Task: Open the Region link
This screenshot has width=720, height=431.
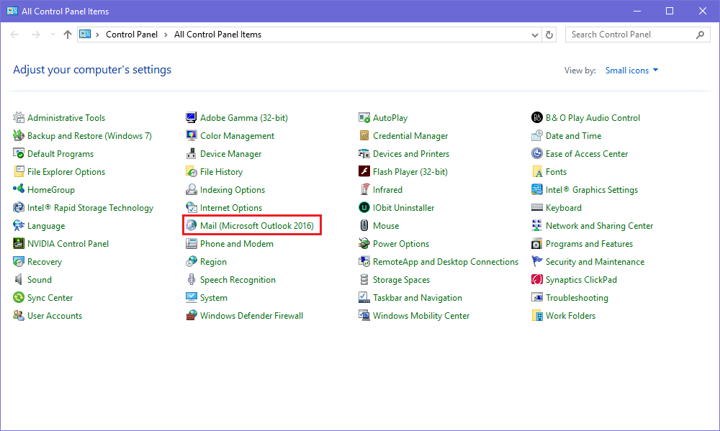Action: click(213, 262)
